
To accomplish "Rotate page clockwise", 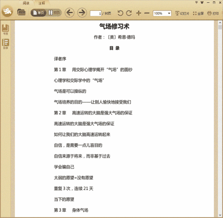I will click(129, 13).
